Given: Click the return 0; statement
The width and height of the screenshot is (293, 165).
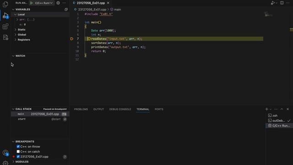Looking at the screenshot, I should click(x=98, y=51).
